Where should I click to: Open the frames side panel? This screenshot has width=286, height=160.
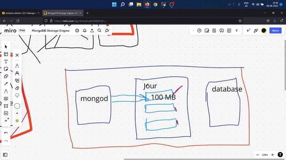pyautogui.click(x=5, y=155)
